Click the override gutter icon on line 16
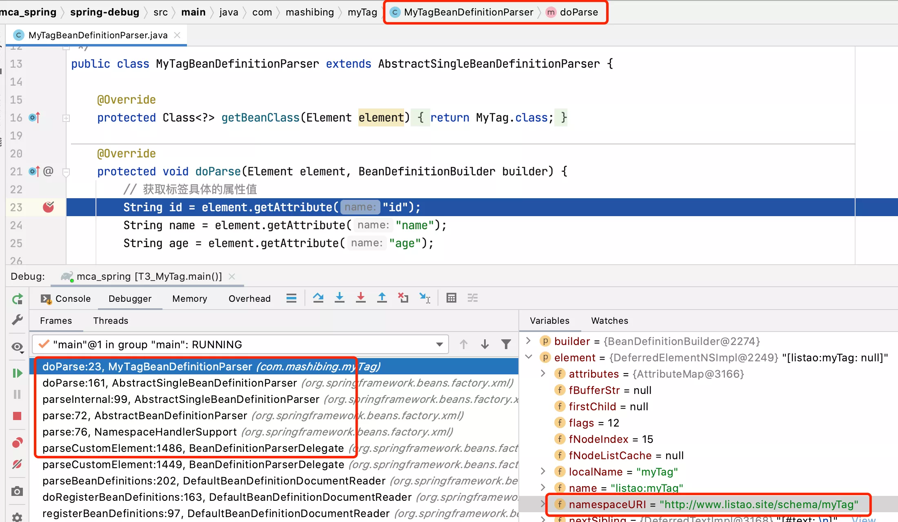 tap(34, 118)
